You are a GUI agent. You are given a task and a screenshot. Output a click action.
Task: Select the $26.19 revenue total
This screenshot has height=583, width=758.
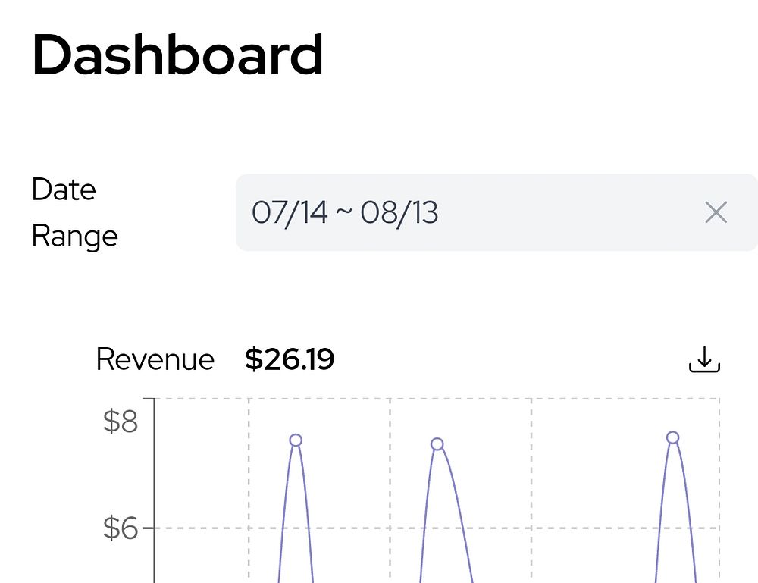click(290, 359)
